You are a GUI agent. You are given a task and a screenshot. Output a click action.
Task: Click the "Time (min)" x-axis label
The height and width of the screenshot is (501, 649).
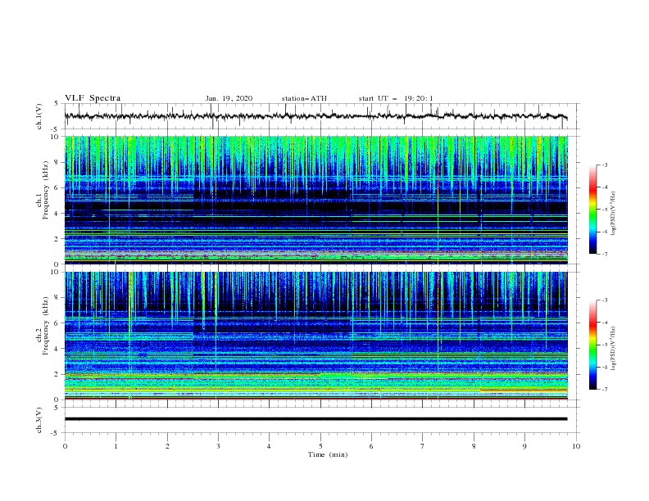tap(328, 454)
